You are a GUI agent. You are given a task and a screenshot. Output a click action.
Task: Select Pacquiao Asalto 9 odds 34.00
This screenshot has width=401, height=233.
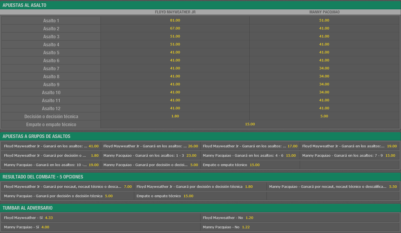(x=324, y=84)
